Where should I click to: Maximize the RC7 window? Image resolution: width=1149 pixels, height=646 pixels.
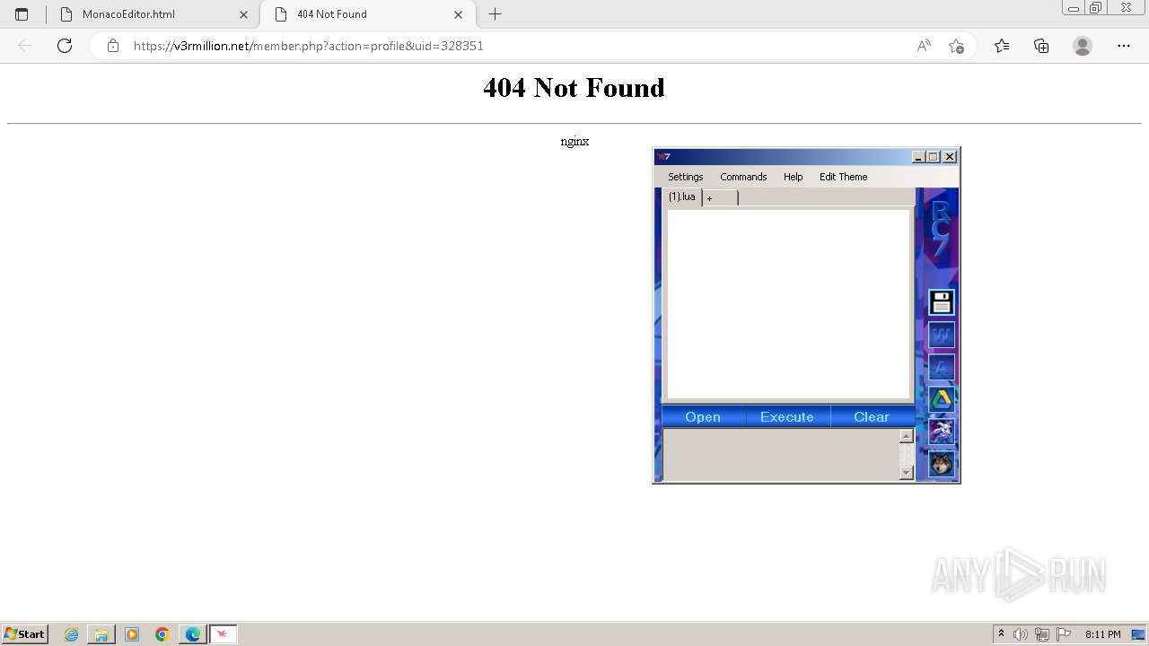coord(934,157)
